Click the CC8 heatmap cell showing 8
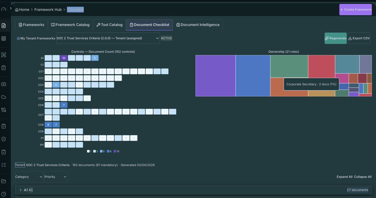Viewport: 376px width, 198px height. click(48, 125)
